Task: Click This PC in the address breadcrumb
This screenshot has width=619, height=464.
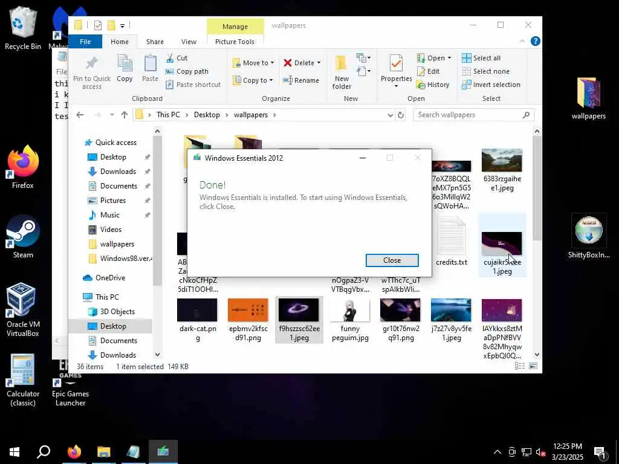Action: [168, 115]
